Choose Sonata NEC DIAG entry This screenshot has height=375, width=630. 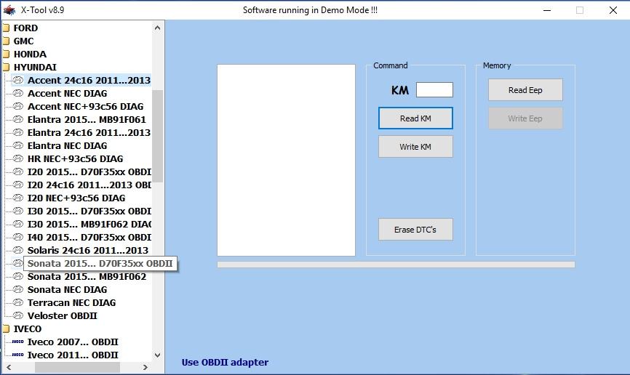tap(67, 289)
